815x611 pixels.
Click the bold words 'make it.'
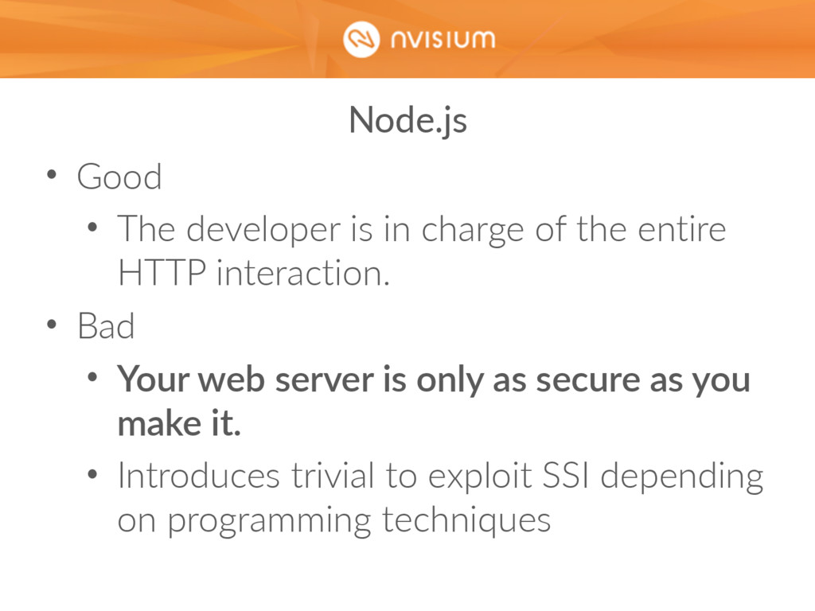click(179, 424)
